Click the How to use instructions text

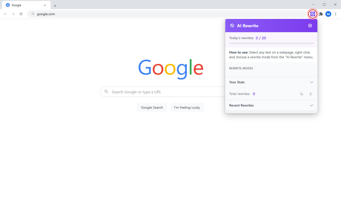(271, 55)
